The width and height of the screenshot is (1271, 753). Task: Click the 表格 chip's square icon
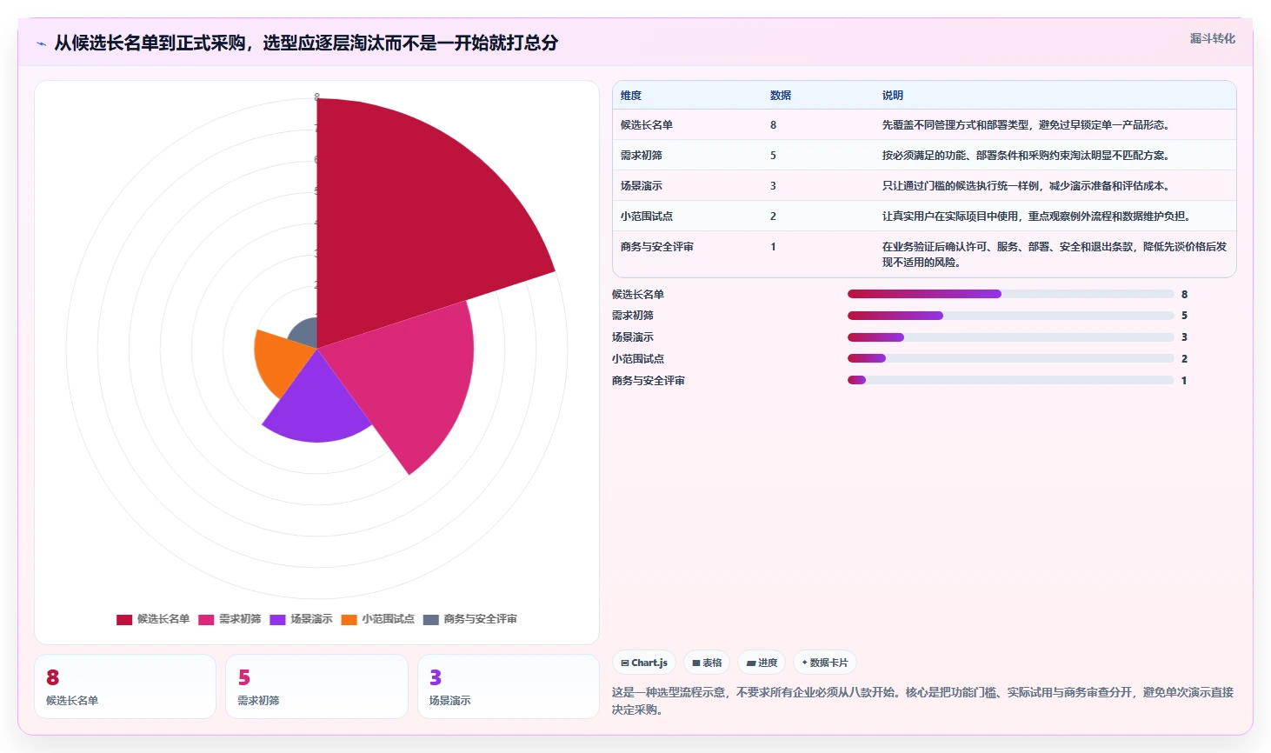(x=695, y=663)
